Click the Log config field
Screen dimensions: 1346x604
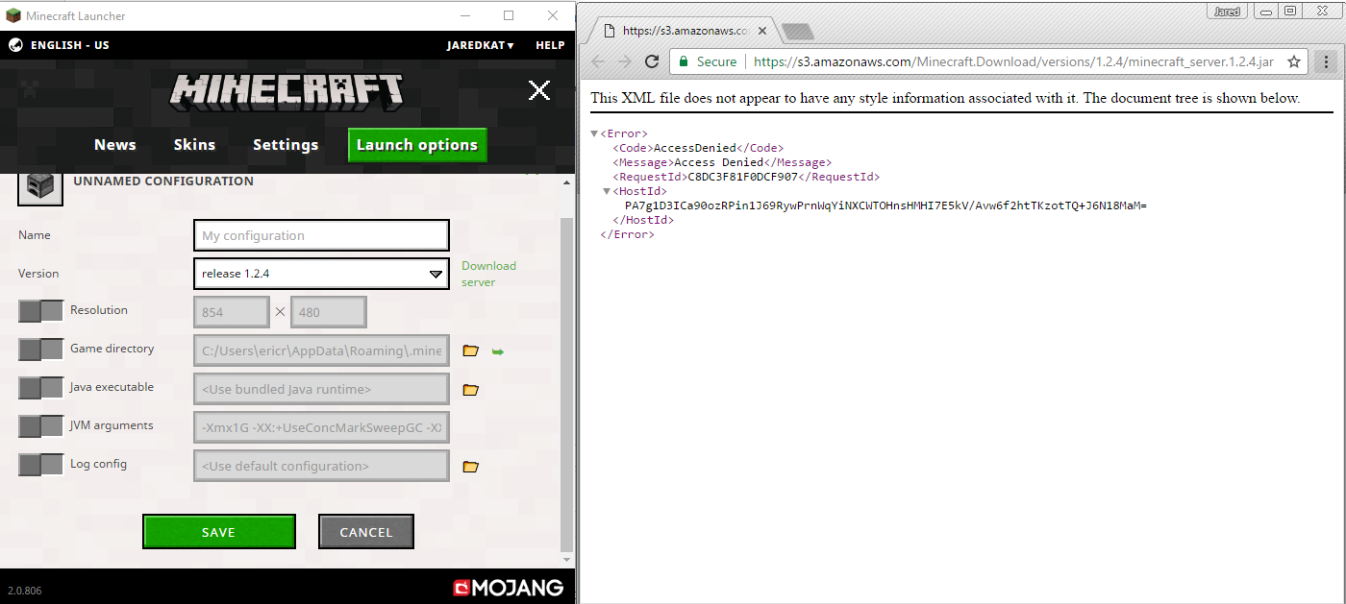click(321, 466)
